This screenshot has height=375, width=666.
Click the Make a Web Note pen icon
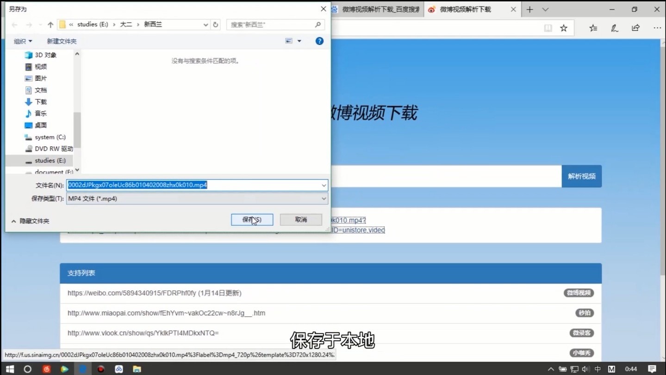tap(614, 28)
